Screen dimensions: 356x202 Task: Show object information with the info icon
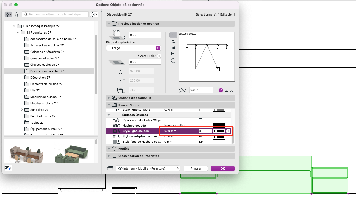click(173, 61)
